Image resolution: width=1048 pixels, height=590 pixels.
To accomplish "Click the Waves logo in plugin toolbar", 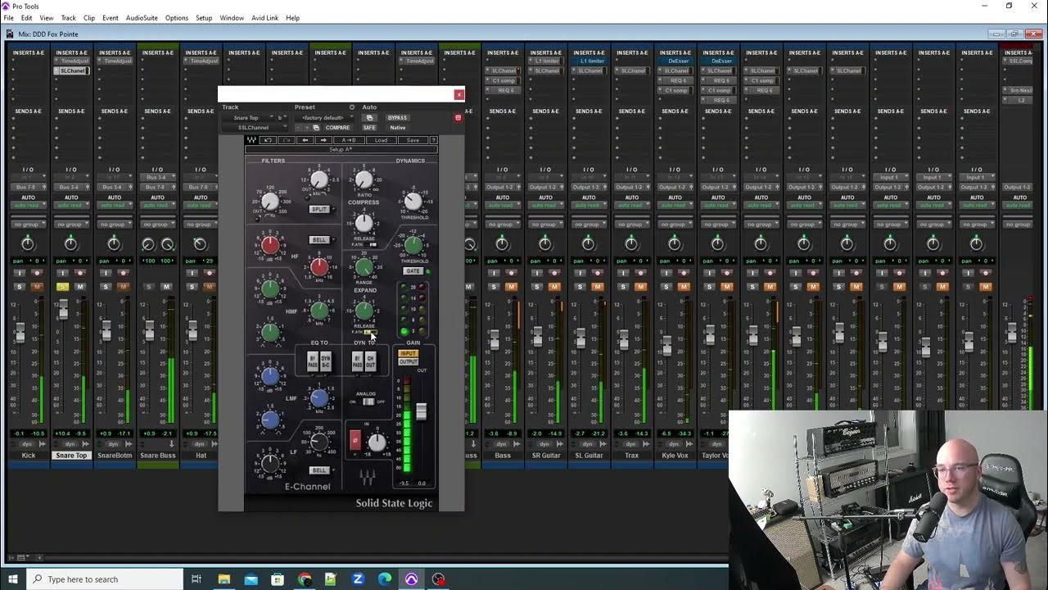I will [251, 140].
